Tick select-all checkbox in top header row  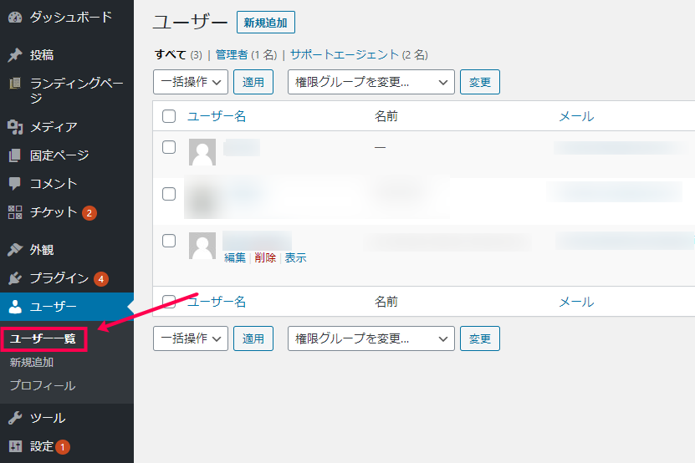[x=169, y=116]
